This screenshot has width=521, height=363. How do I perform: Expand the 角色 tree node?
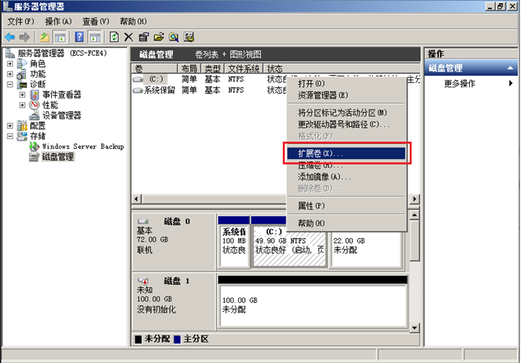(10, 63)
